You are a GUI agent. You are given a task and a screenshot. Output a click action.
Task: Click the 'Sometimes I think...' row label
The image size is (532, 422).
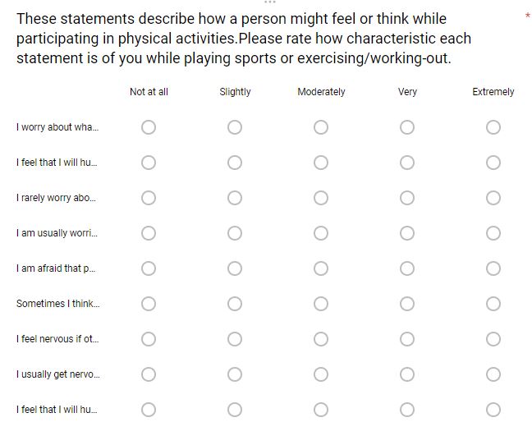pos(57,304)
